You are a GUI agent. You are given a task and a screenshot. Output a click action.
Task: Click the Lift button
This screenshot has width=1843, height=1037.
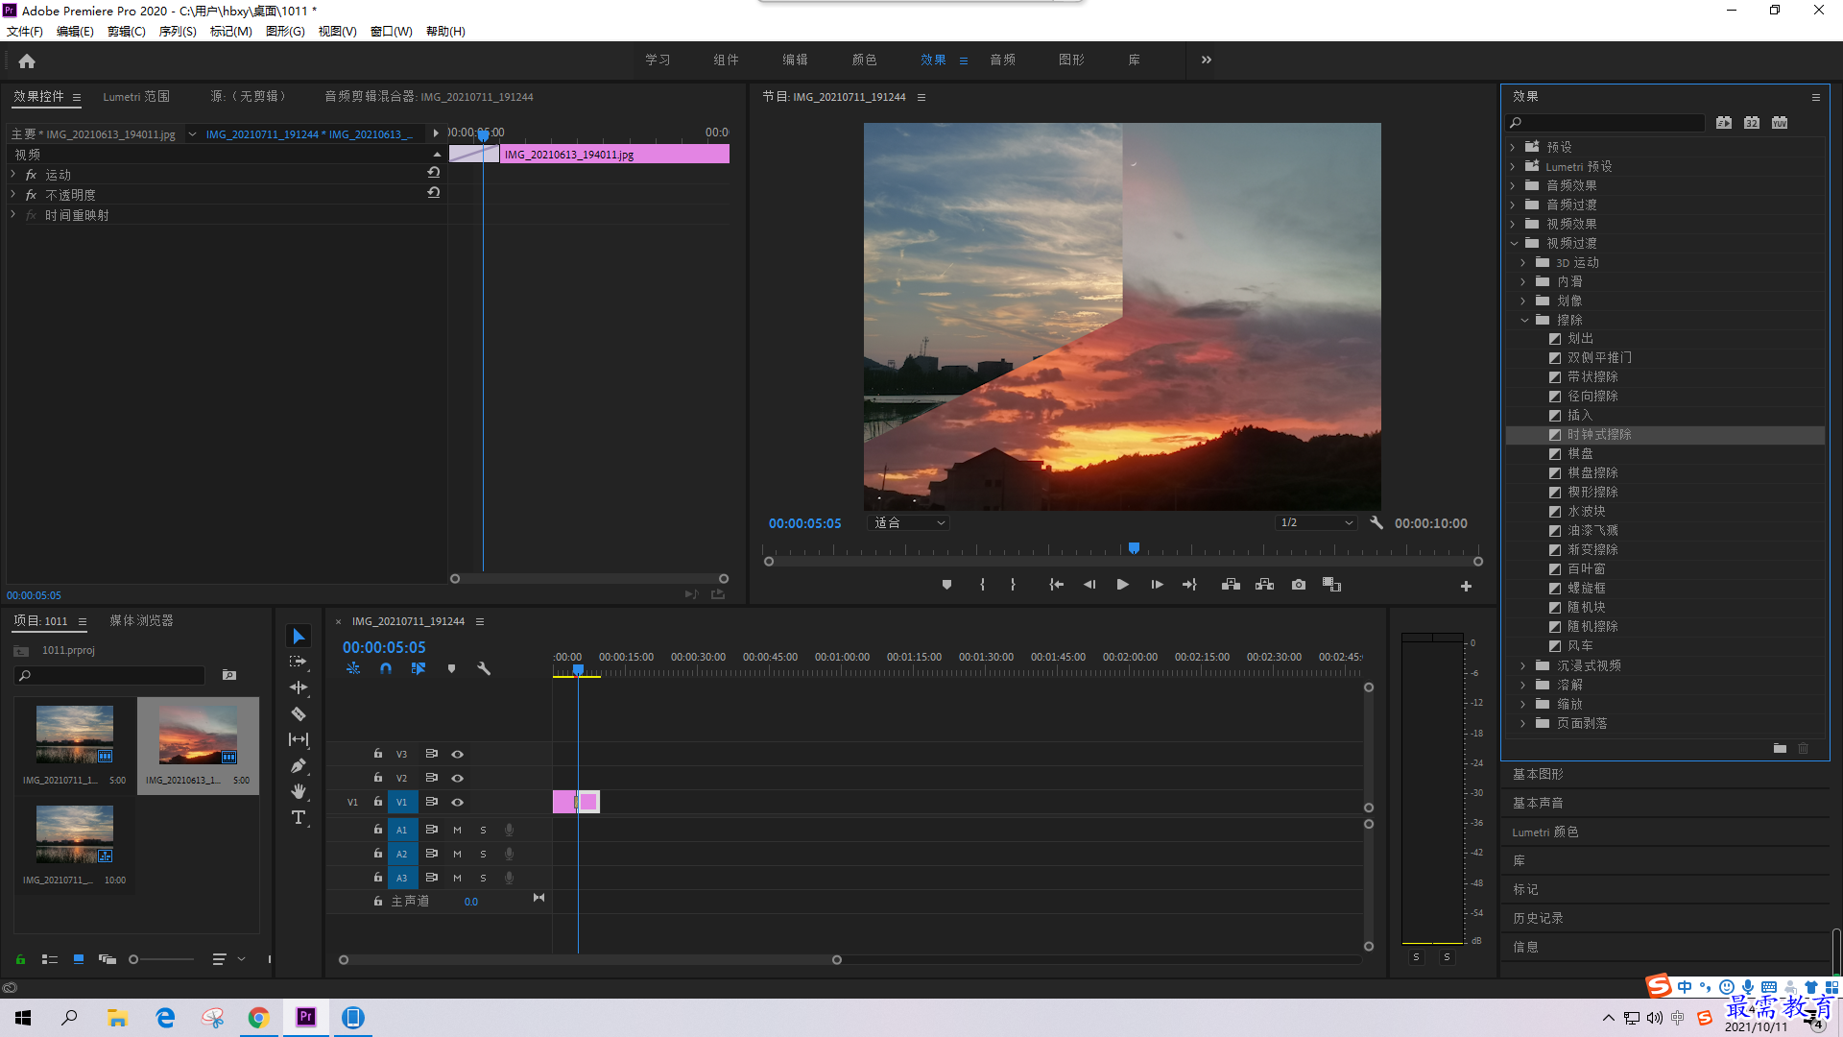tap(1231, 585)
